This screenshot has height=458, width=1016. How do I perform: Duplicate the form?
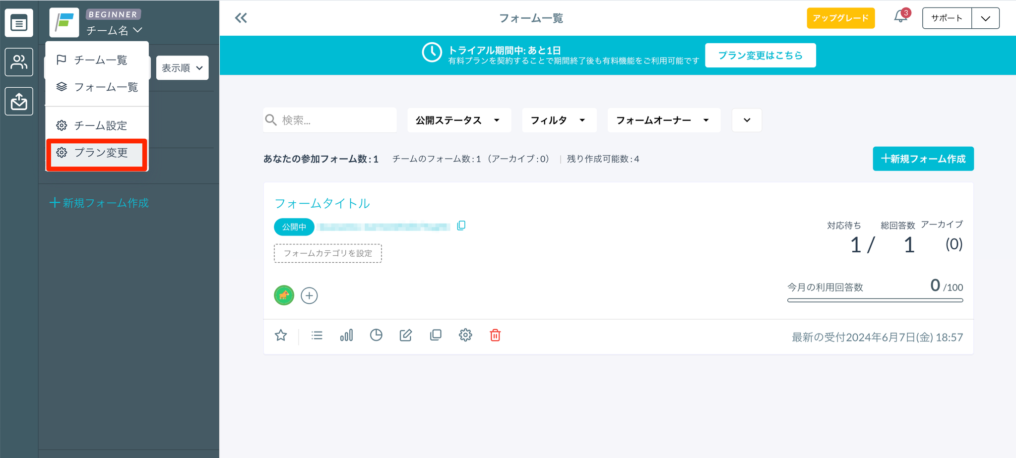click(x=436, y=336)
